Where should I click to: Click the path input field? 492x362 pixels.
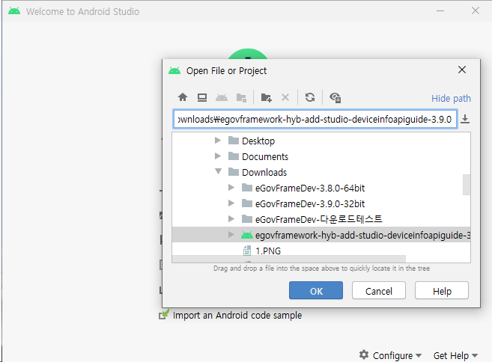(315, 120)
